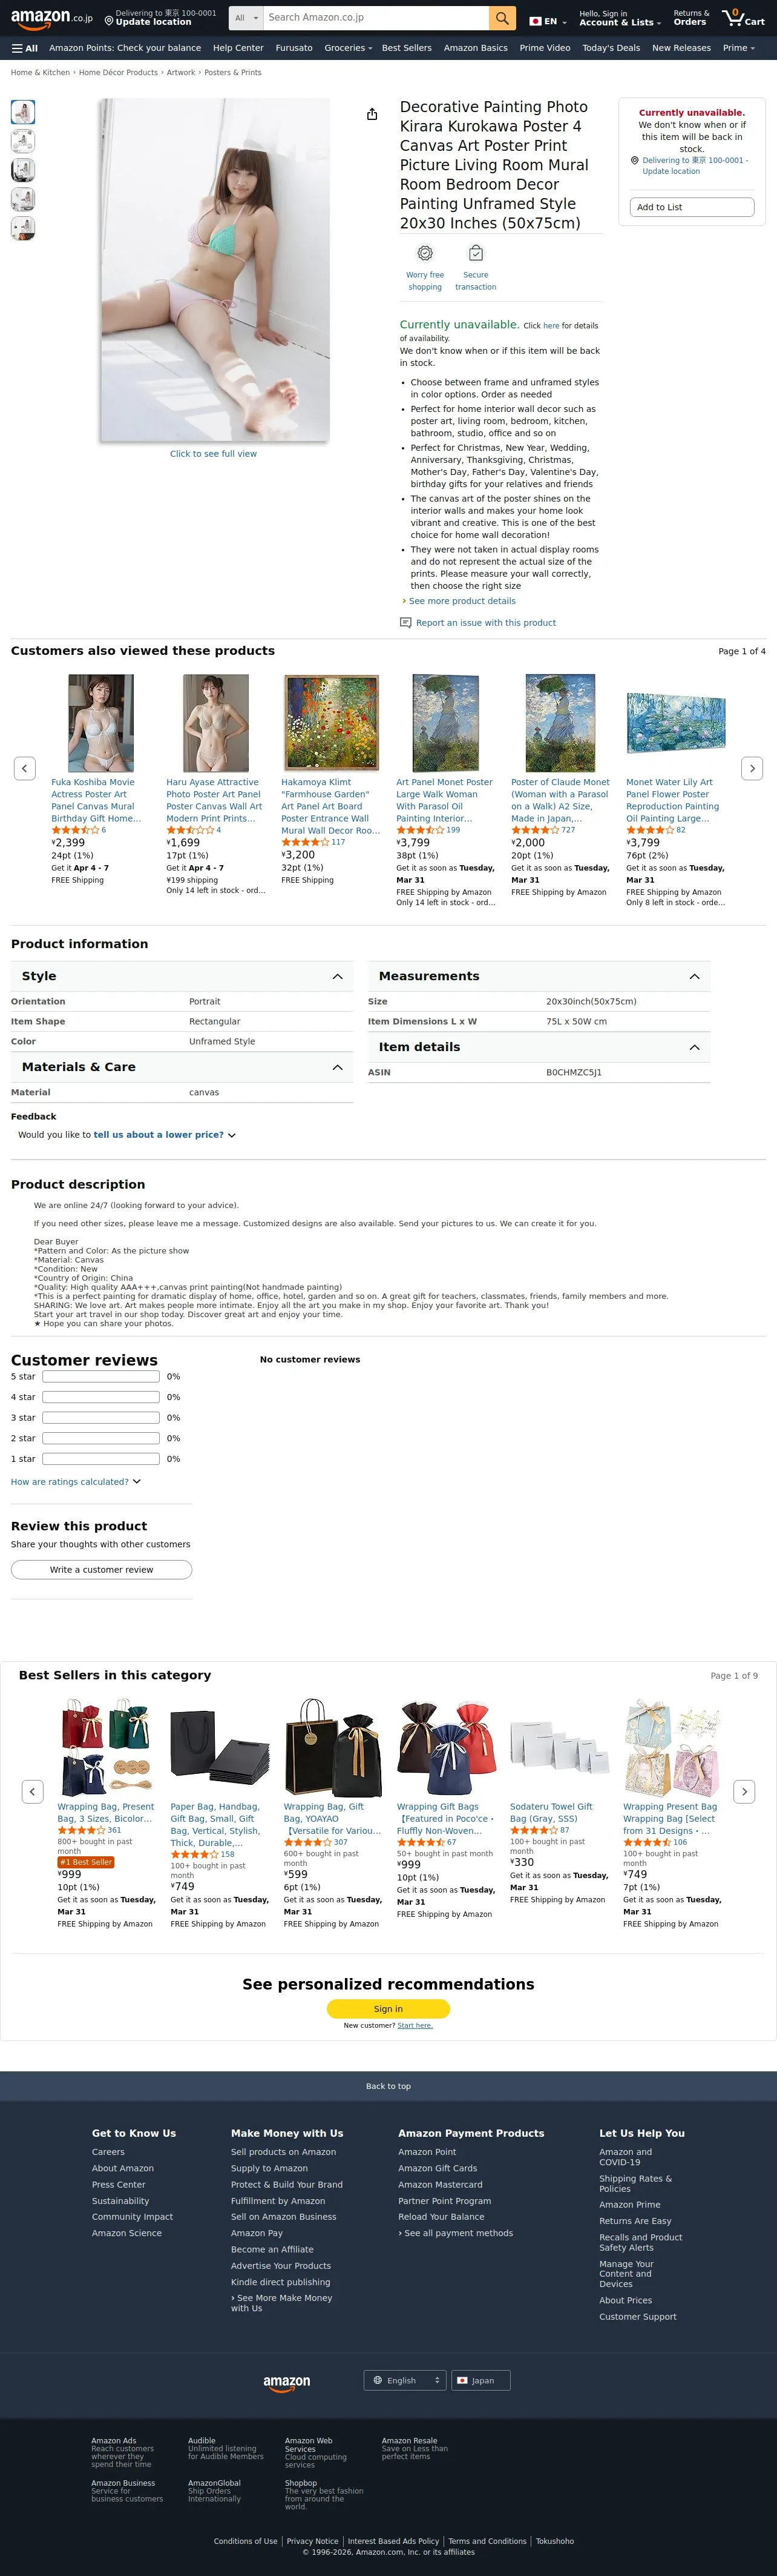Image resolution: width=777 pixels, height=2576 pixels.
Task: Click the Back to top bar
Action: pos(388,2086)
